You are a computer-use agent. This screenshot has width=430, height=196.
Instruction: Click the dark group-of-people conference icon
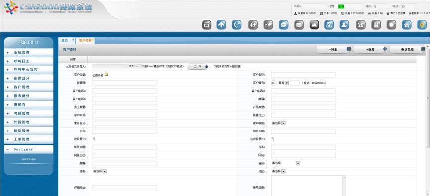pos(314,25)
